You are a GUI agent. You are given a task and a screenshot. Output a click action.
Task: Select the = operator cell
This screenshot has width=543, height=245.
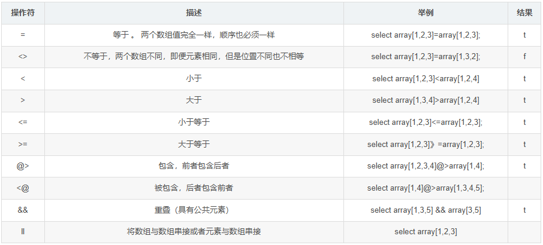coord(23,35)
